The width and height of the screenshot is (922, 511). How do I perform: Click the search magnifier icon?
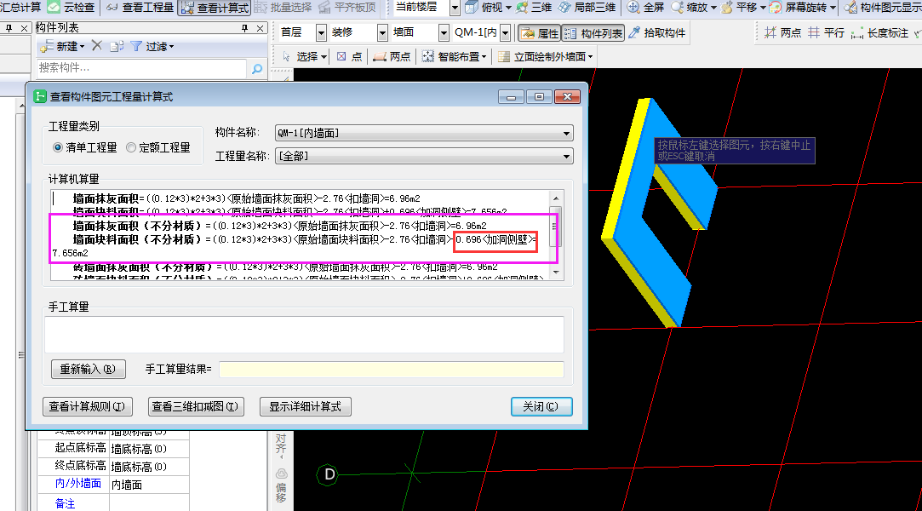point(257,69)
